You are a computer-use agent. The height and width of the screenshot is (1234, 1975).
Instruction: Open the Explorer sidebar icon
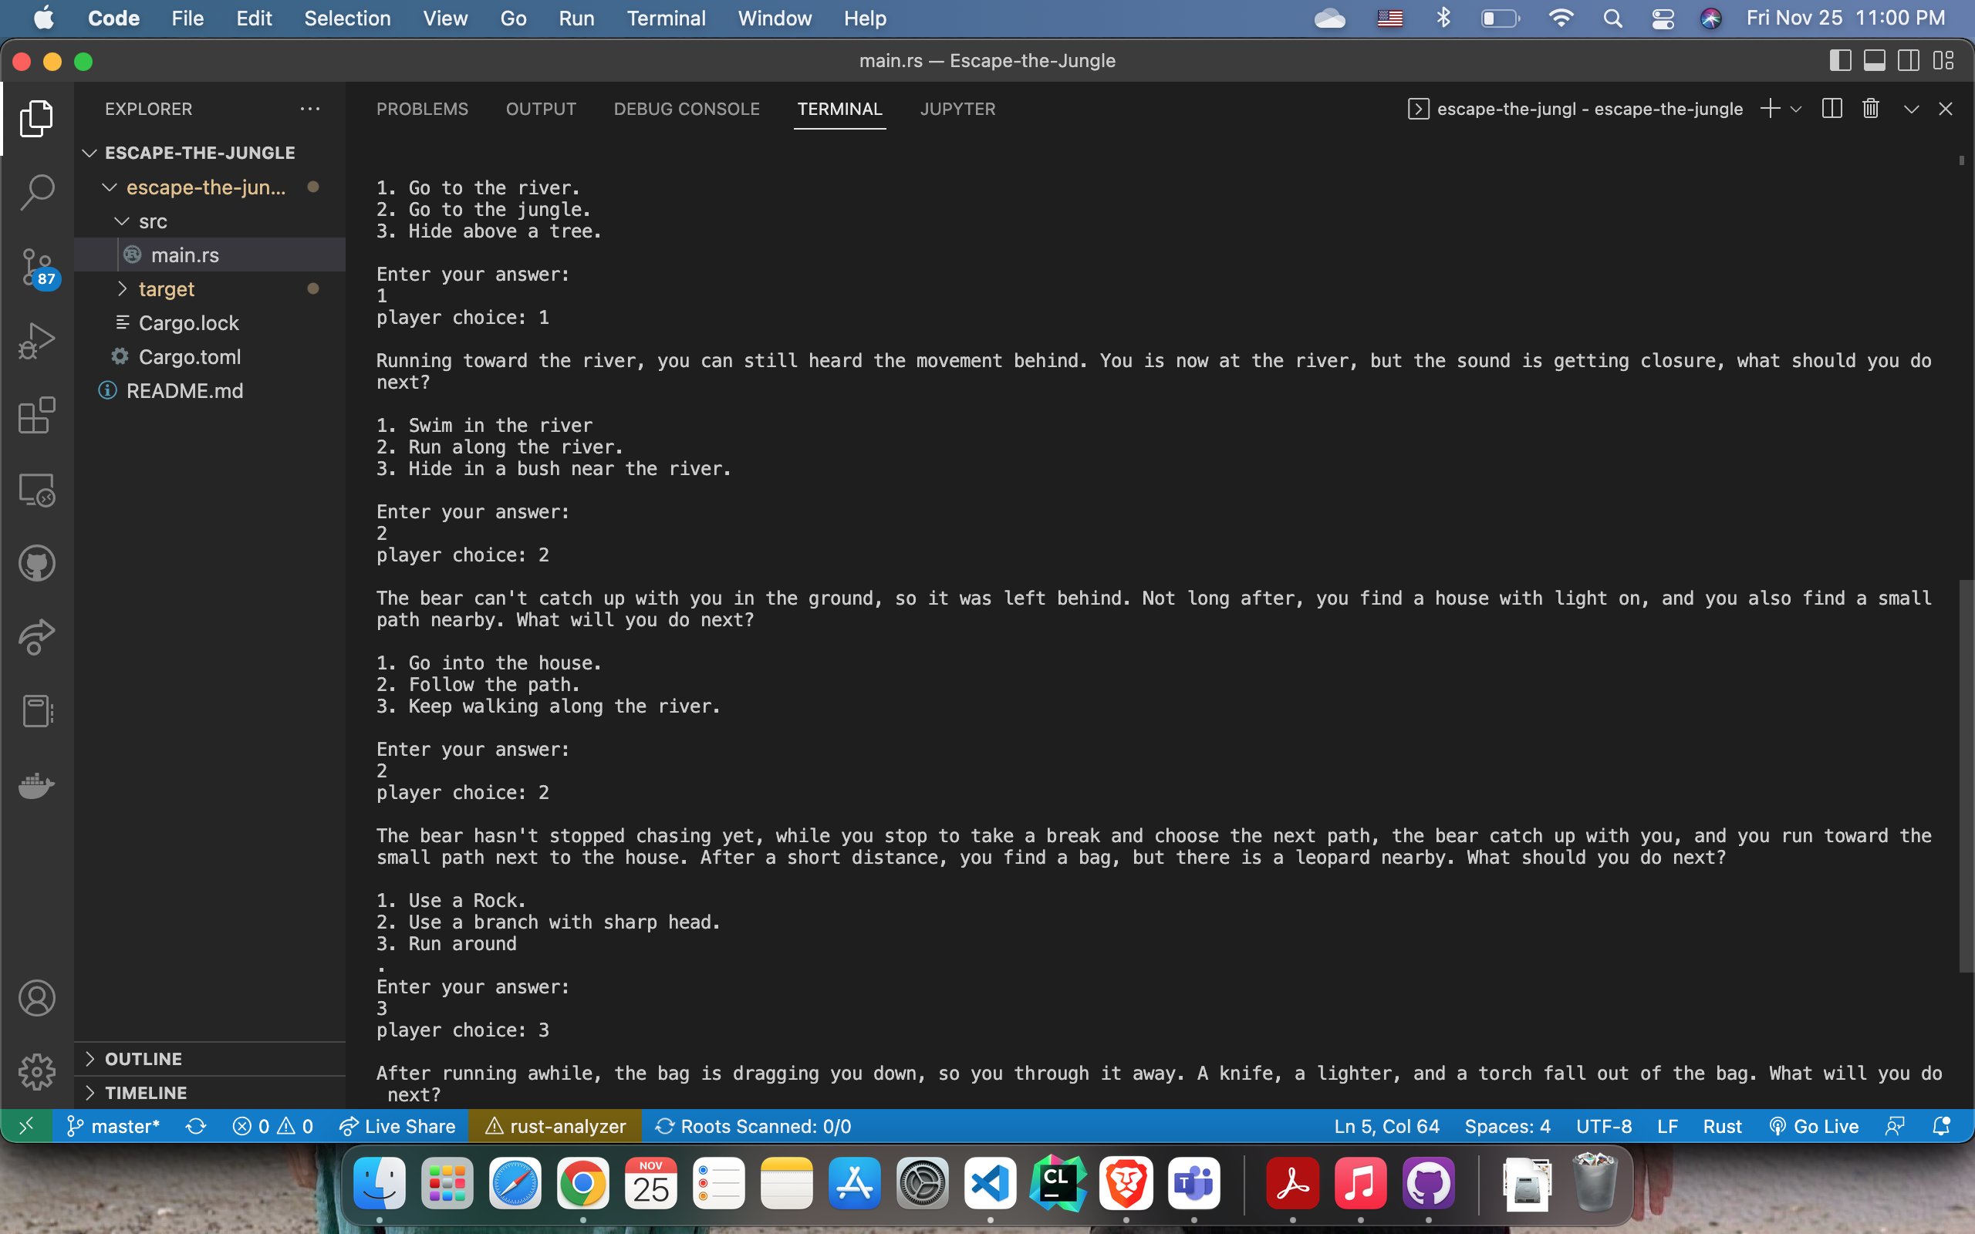pyautogui.click(x=37, y=118)
